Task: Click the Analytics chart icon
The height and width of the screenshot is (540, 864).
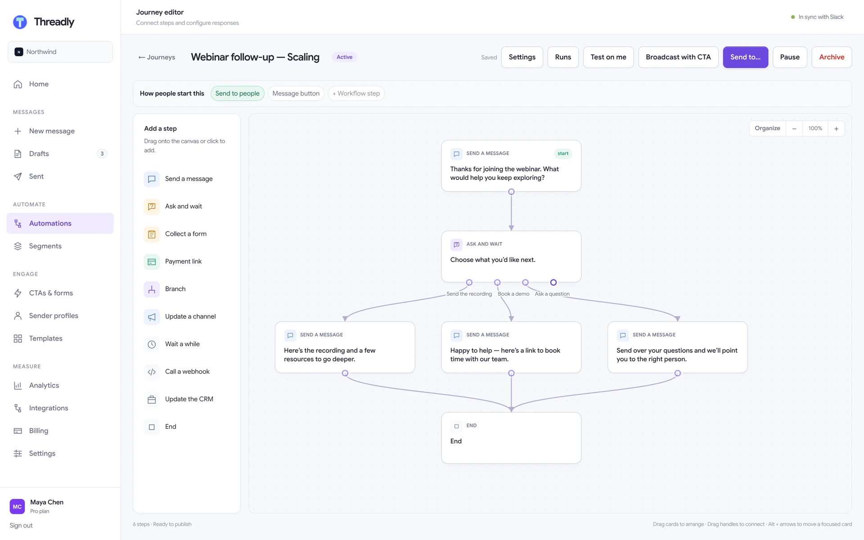Action: (x=18, y=385)
